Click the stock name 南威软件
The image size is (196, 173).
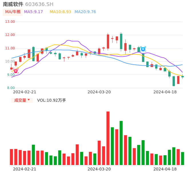coord(13,4)
